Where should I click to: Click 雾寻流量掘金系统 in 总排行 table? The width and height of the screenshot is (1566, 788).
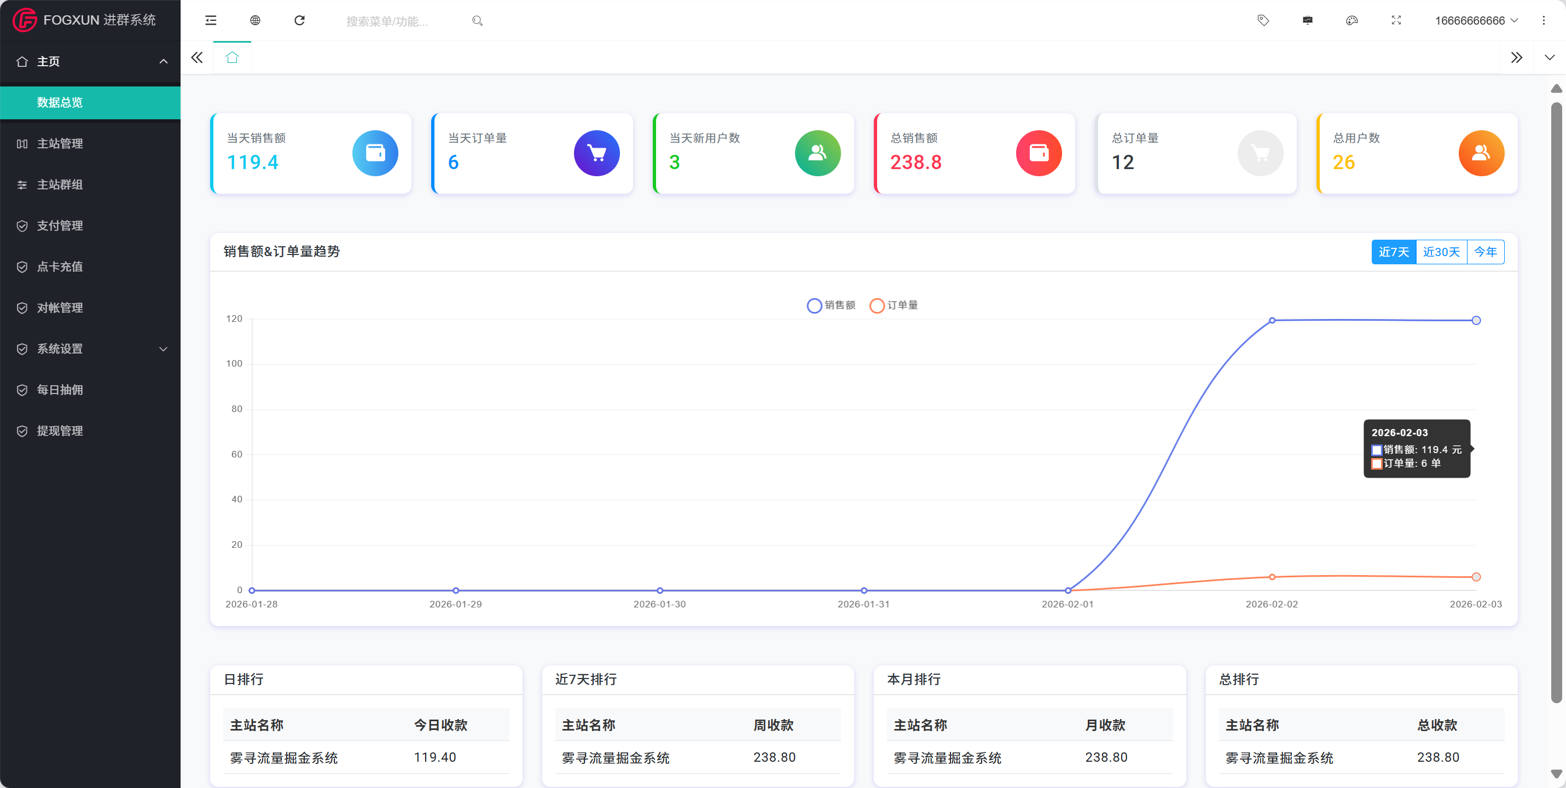[x=1279, y=757]
